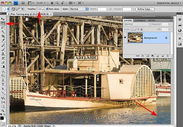Choose New selection mode in the options bar
The width and height of the screenshot is (183, 127).
(x=13, y=9)
